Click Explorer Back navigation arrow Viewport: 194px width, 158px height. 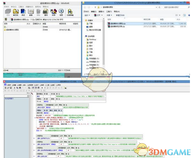(x=85, y=7)
